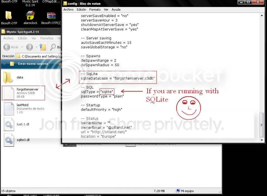Click the line sqliteDatabase = "forgottenserver.s3db"
This screenshot has height=196, width=267.
[118, 78]
